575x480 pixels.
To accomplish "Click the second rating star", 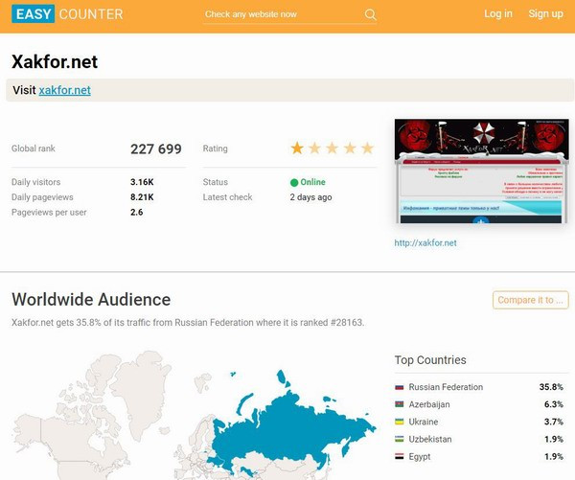I will [314, 149].
